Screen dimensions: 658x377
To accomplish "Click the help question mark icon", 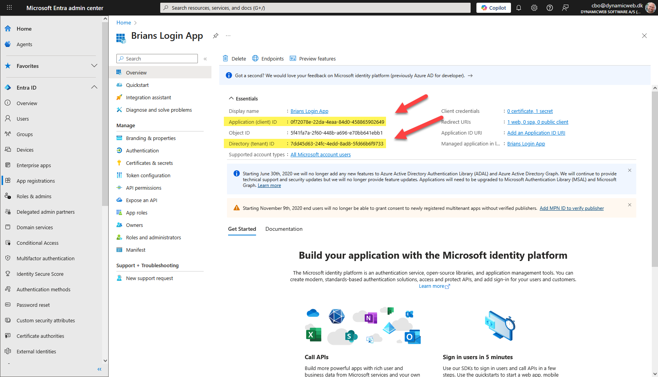I will pos(550,8).
